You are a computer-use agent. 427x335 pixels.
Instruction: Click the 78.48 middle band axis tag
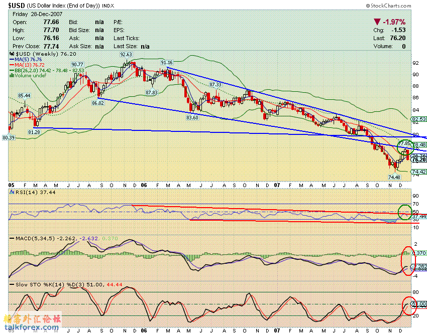pyautogui.click(x=419, y=144)
